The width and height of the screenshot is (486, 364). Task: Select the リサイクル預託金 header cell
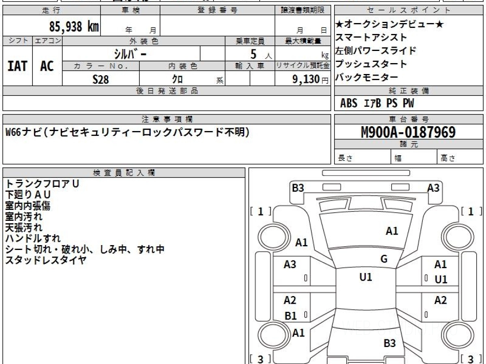click(303, 66)
